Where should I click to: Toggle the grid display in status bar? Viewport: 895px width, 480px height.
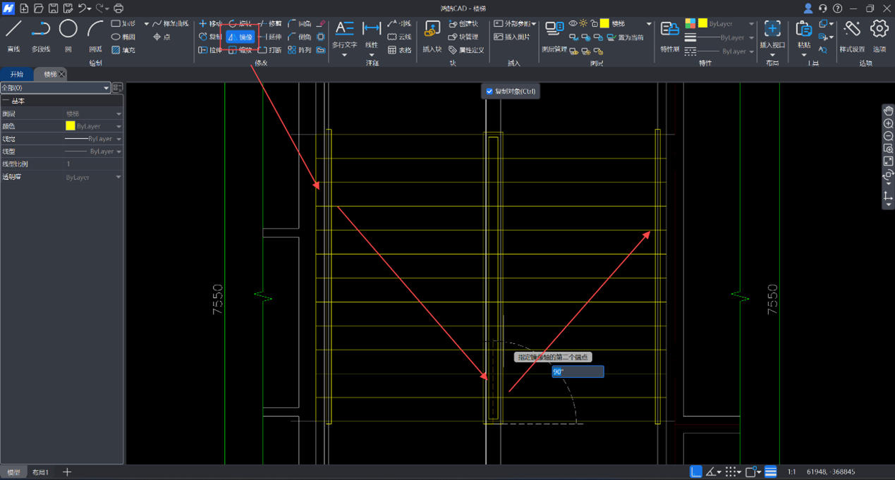[732, 472]
